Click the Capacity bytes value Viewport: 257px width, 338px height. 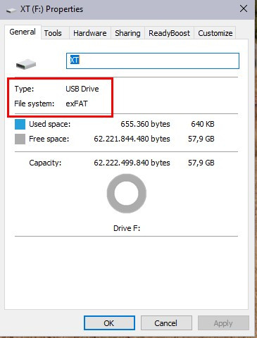click(x=132, y=163)
